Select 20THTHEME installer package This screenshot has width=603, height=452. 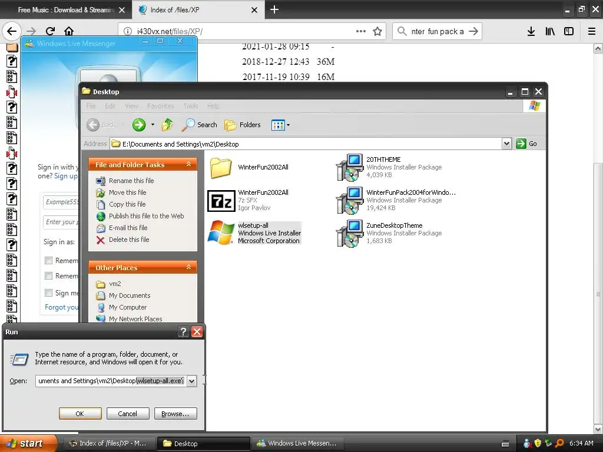pyautogui.click(x=389, y=167)
